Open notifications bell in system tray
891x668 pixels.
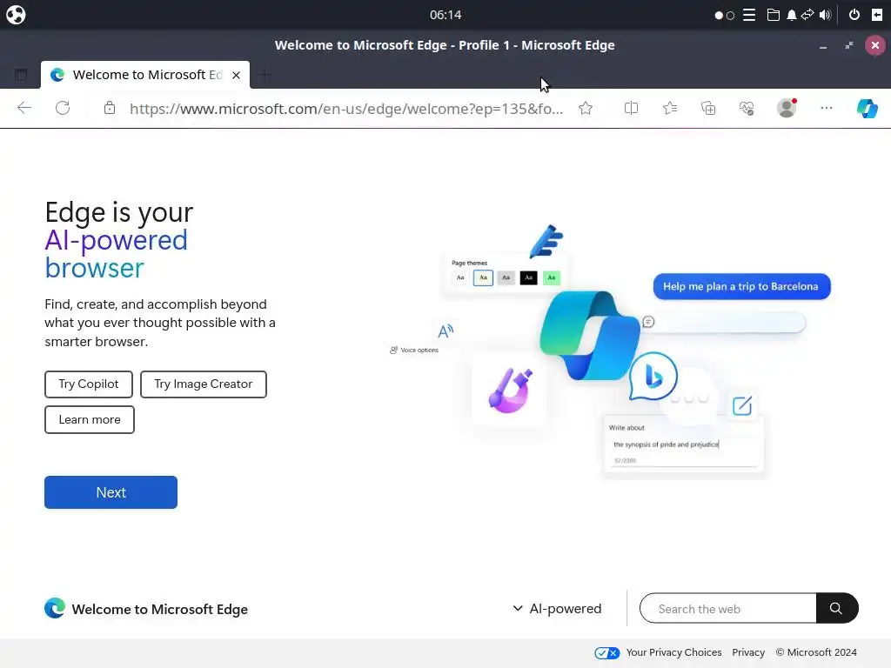(x=791, y=15)
